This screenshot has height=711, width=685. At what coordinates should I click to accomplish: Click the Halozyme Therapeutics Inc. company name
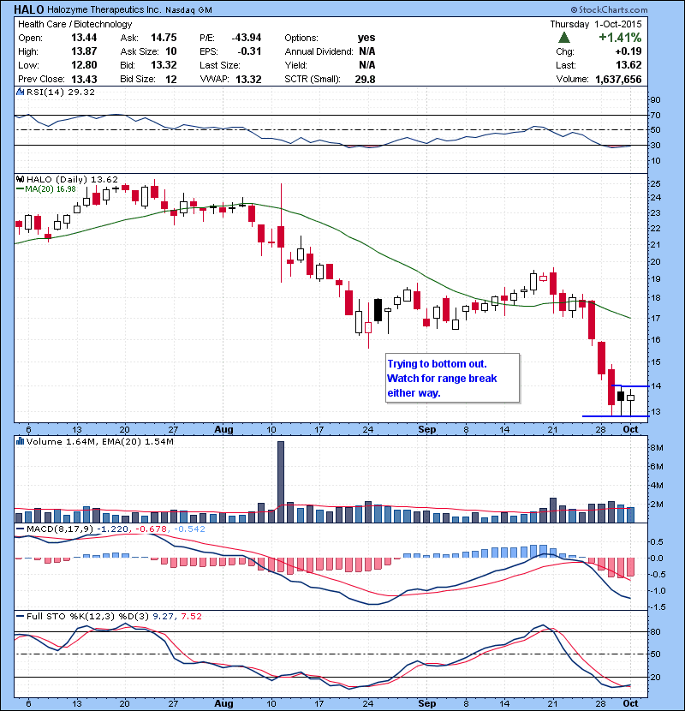point(104,9)
